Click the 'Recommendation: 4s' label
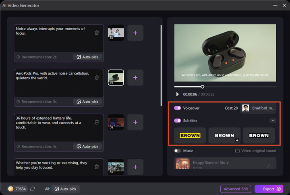The width and height of the screenshot is (290, 195). click(x=39, y=147)
